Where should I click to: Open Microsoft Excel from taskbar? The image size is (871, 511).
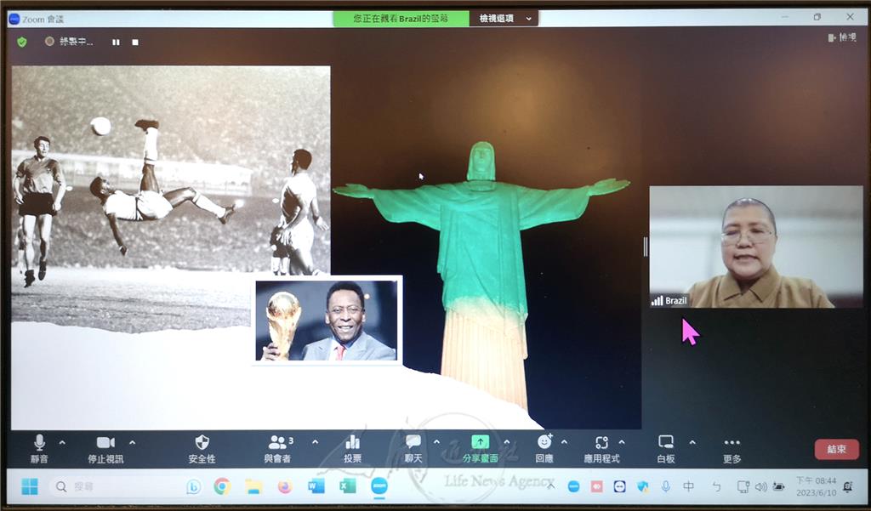(348, 486)
